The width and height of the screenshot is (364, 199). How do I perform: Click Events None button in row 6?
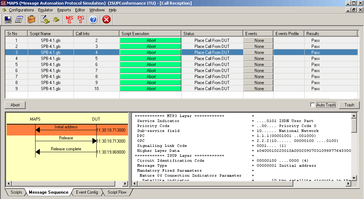(x=258, y=71)
